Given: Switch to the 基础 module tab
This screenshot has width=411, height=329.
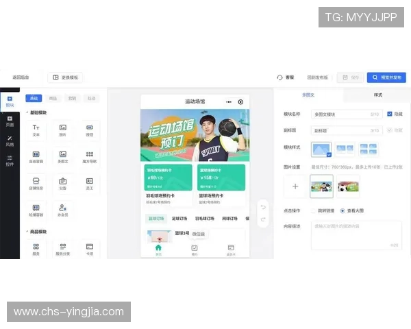Looking at the screenshot, I should 34,99.
